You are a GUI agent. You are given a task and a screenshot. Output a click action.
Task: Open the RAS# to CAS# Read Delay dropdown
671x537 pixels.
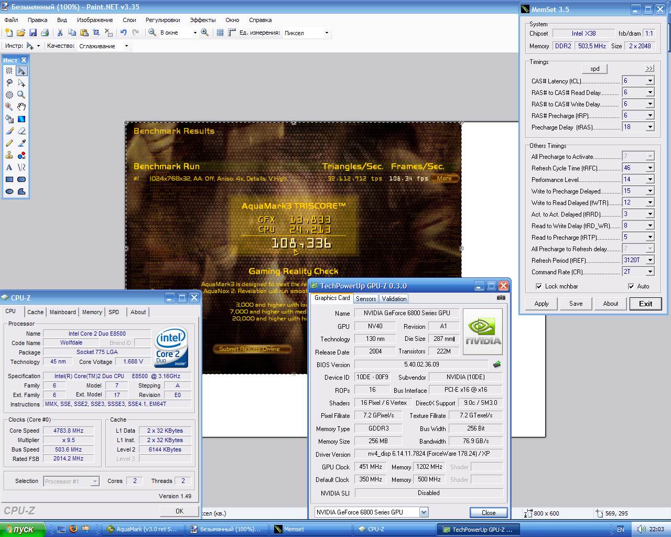tap(650, 92)
